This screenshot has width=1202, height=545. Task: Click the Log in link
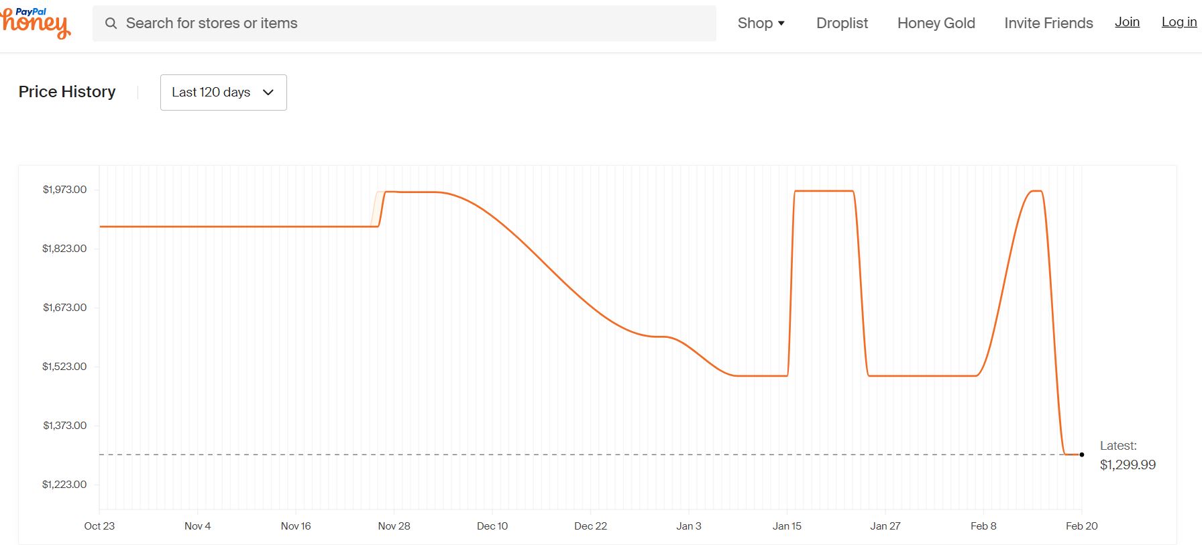coord(1179,22)
